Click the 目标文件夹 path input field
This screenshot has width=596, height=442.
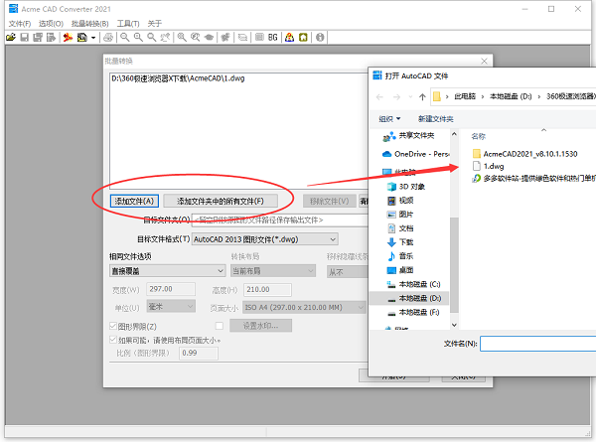[280, 221]
